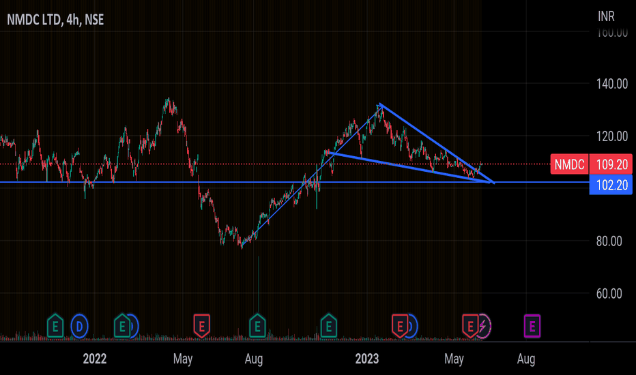
Task: Click the 80.00 price axis label
Action: click(x=609, y=241)
